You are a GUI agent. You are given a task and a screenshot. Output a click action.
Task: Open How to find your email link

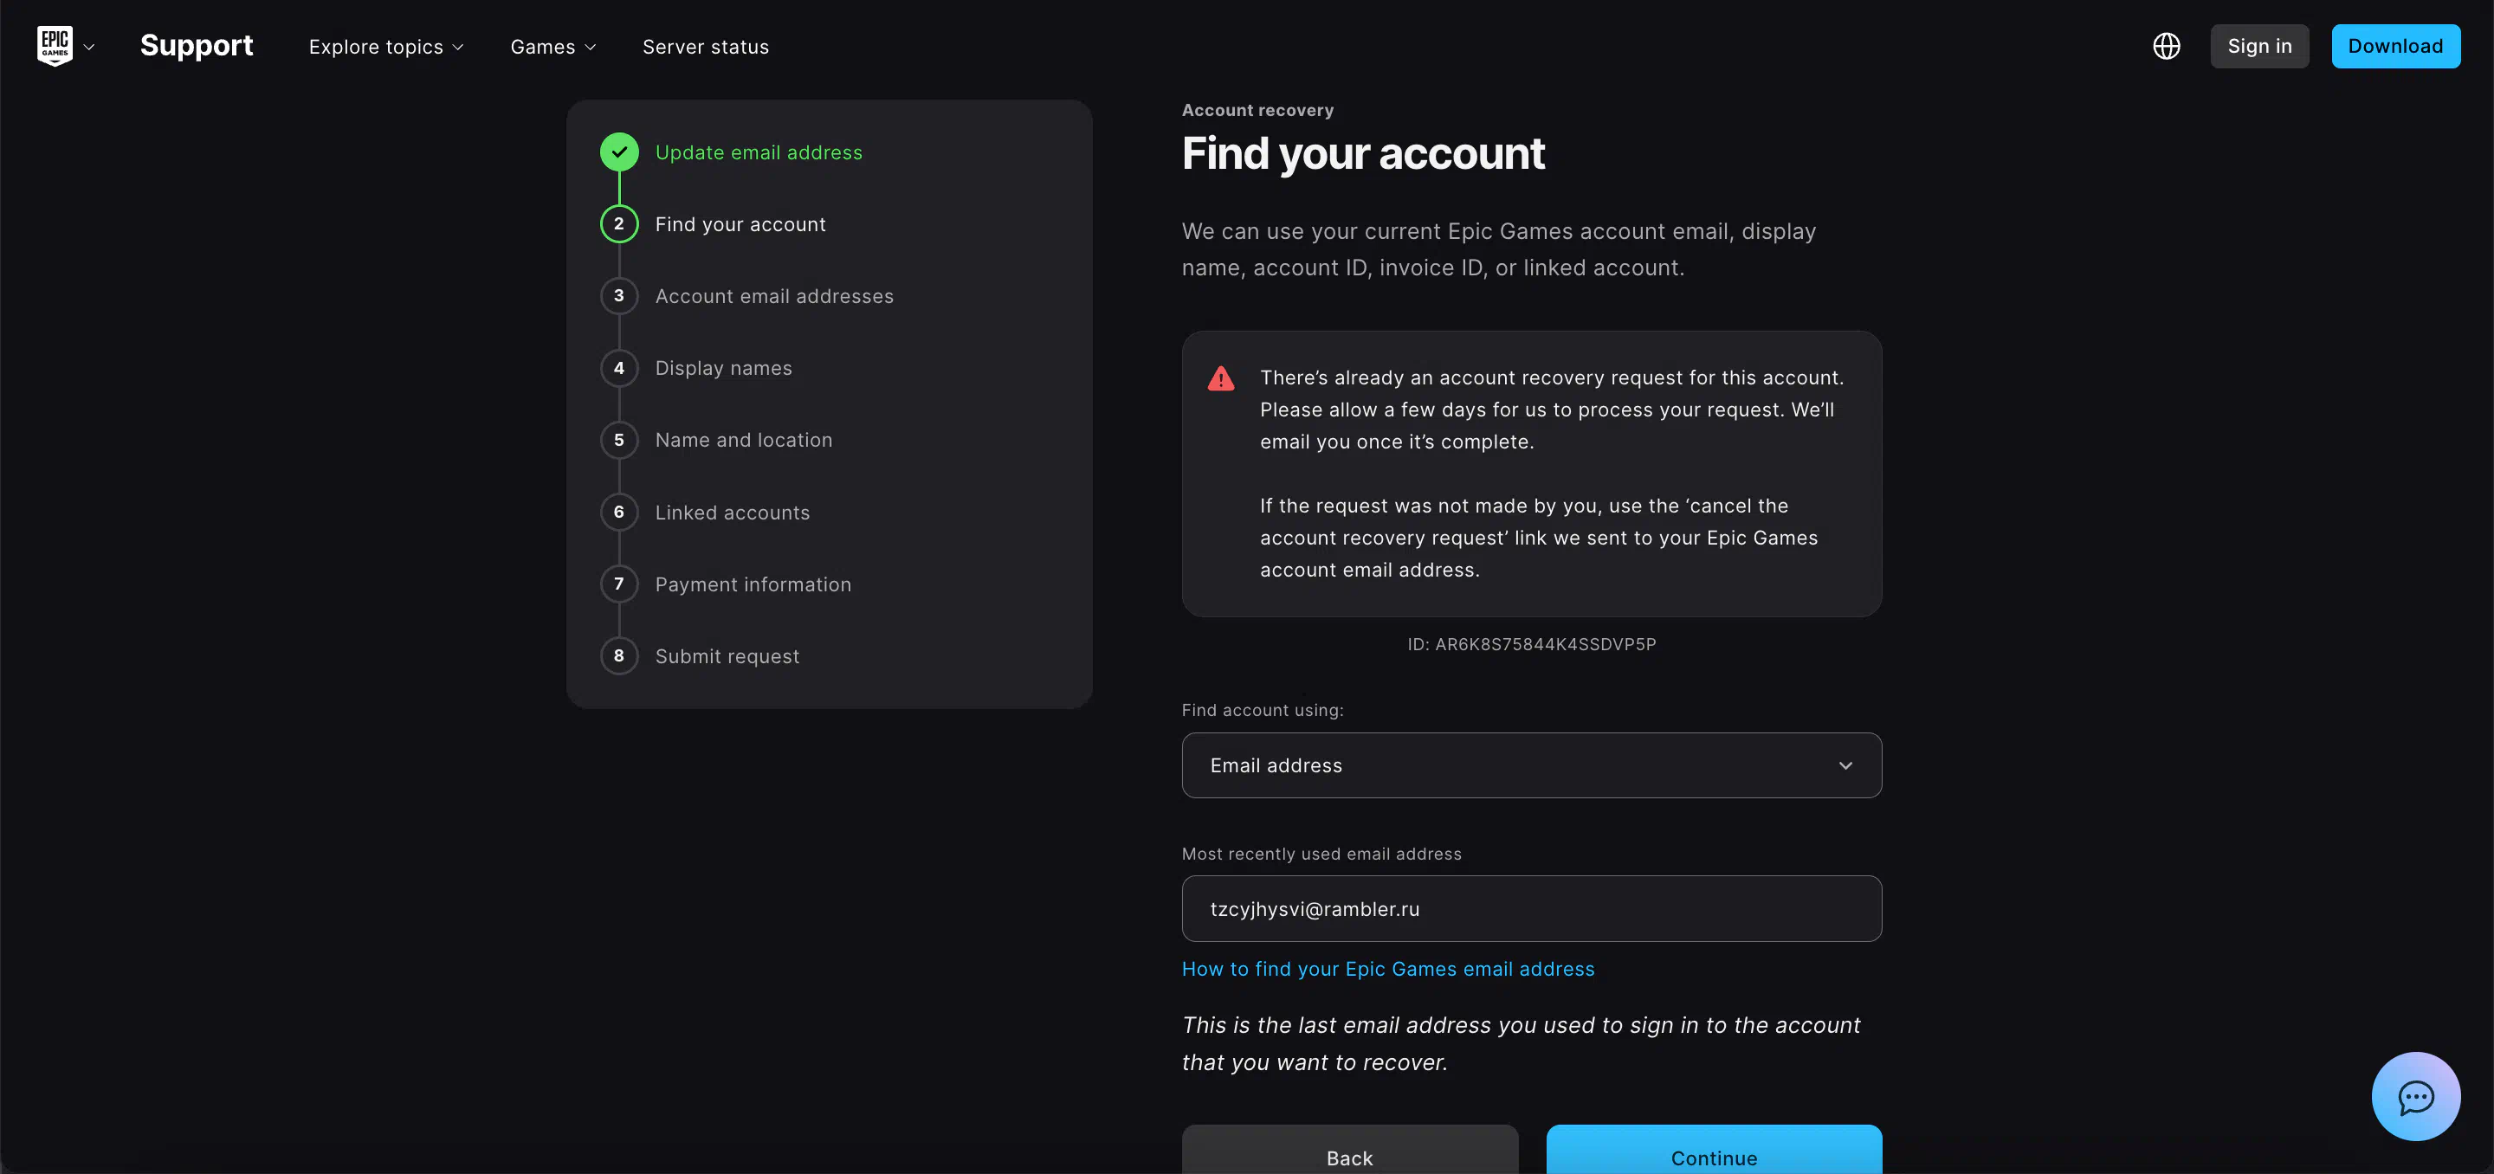[1387, 969]
